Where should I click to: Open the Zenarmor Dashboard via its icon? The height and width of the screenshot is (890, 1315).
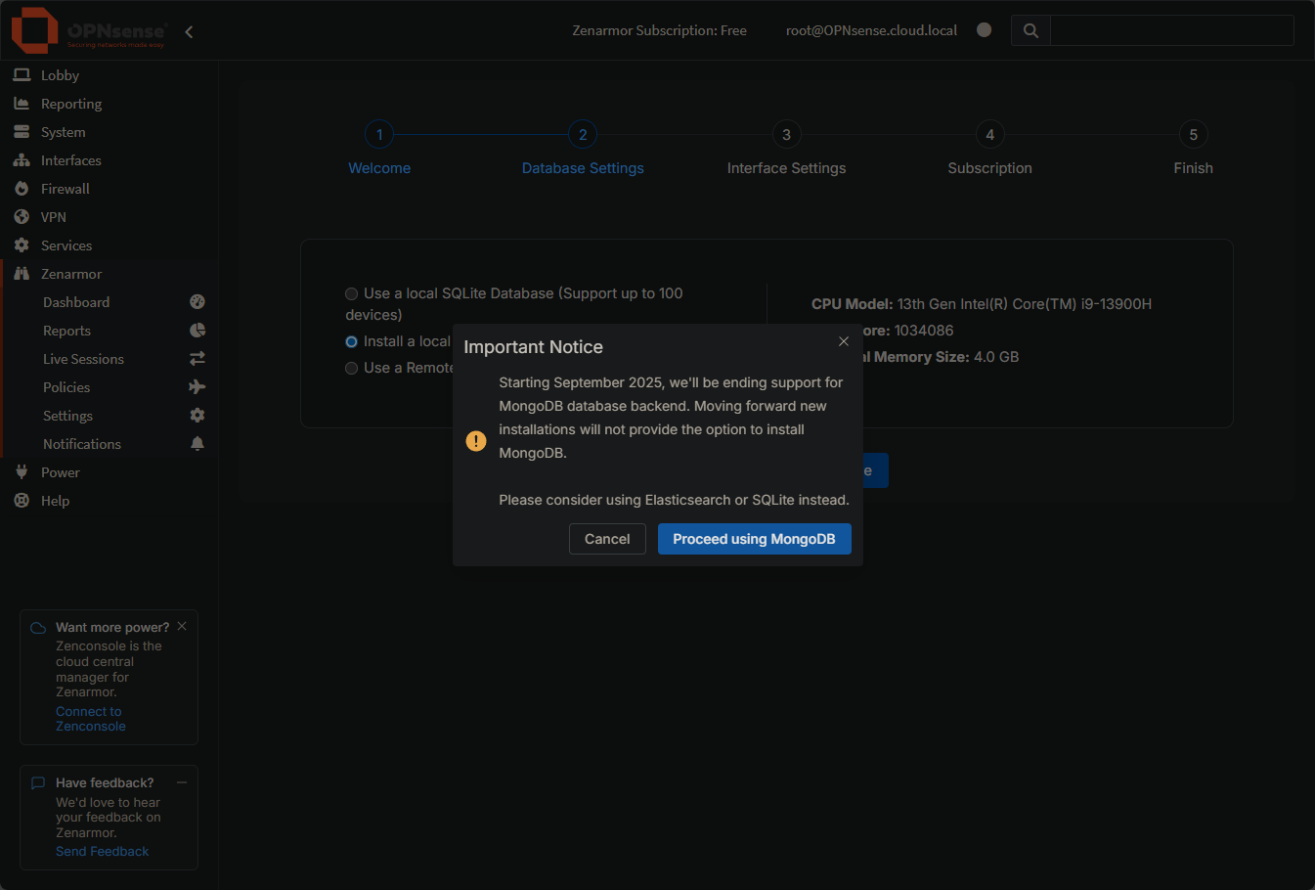(x=197, y=301)
